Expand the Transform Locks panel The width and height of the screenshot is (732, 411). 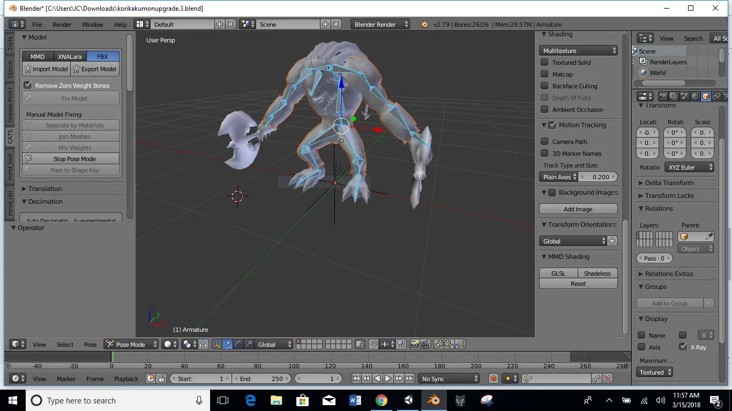(x=669, y=195)
